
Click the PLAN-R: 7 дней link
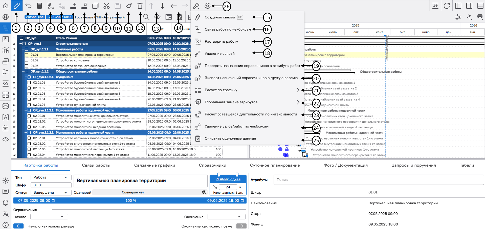pyautogui.click(x=228, y=179)
